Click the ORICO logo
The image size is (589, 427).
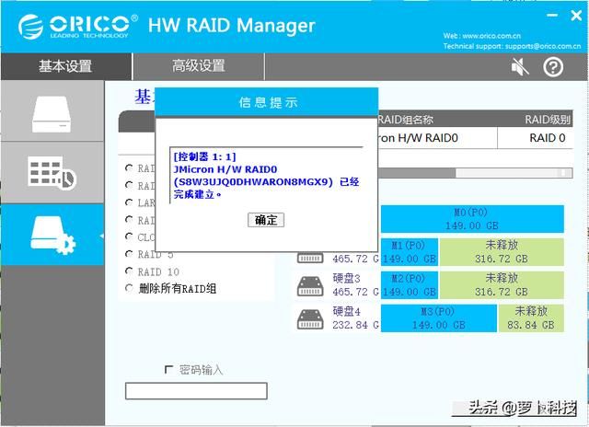[77, 27]
